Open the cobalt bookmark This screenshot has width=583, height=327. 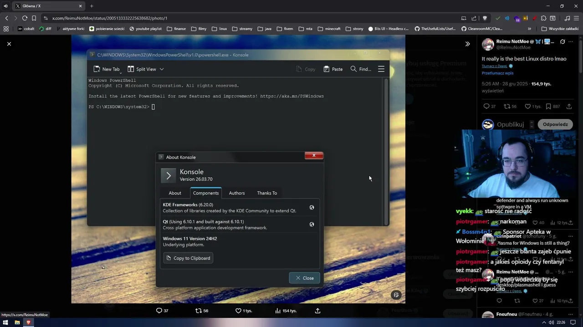pyautogui.click(x=26, y=29)
